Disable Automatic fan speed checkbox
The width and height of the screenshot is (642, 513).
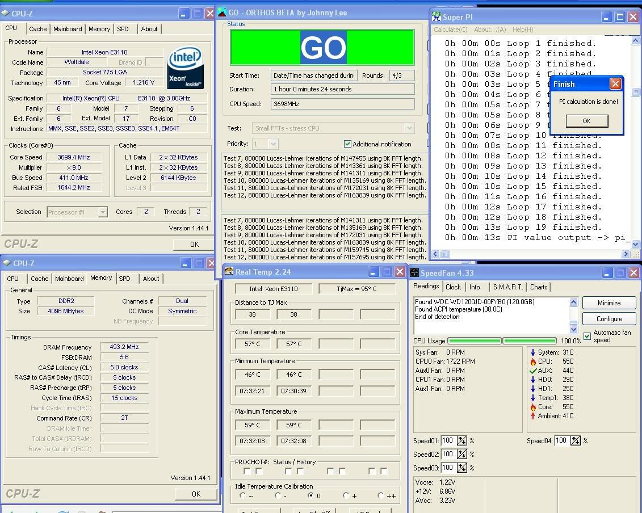click(587, 336)
